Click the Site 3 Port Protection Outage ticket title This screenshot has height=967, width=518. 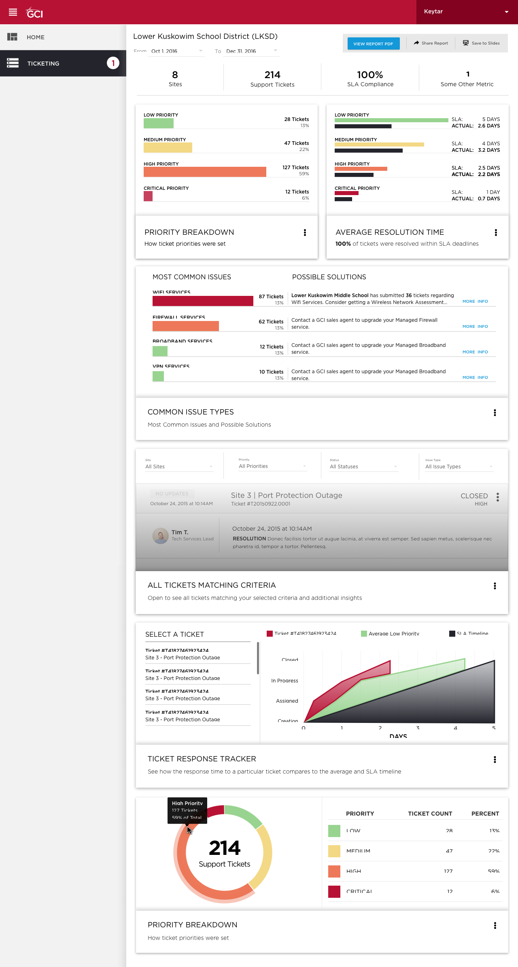(x=287, y=495)
